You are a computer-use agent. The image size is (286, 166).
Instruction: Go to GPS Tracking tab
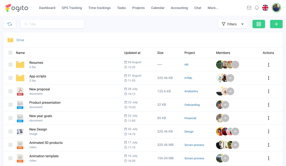click(x=72, y=8)
